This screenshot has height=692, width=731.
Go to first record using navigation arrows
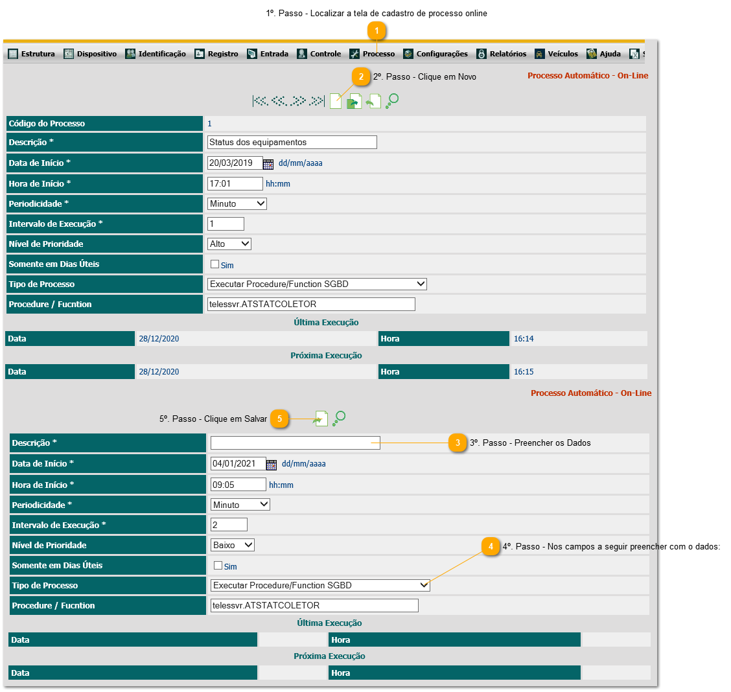[x=260, y=101]
